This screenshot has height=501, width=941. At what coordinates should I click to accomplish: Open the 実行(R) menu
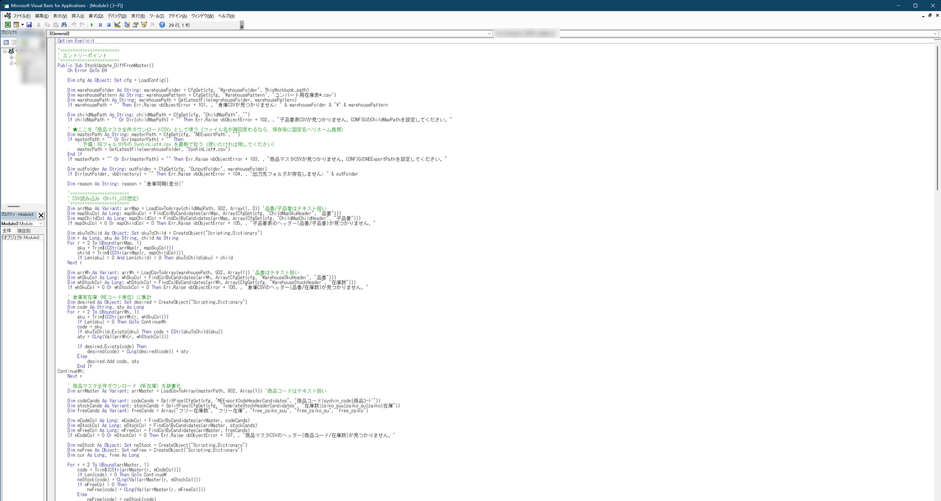[138, 16]
